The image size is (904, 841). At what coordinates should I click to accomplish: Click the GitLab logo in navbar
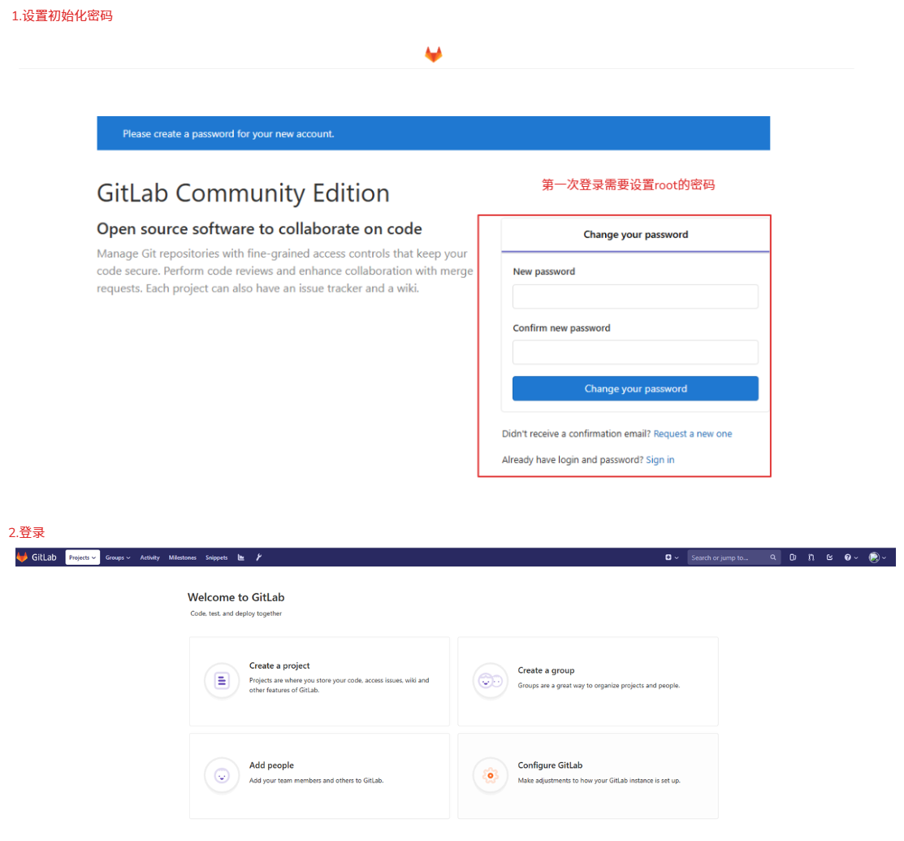(x=37, y=557)
